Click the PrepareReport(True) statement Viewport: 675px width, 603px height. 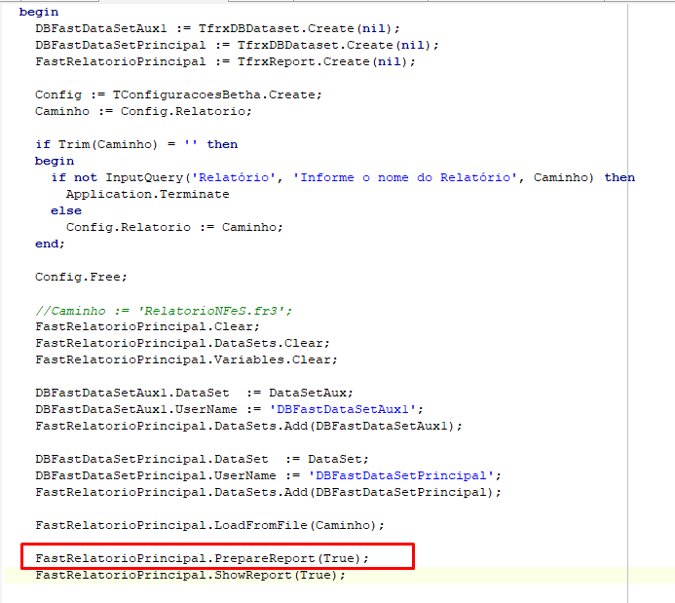(x=202, y=558)
